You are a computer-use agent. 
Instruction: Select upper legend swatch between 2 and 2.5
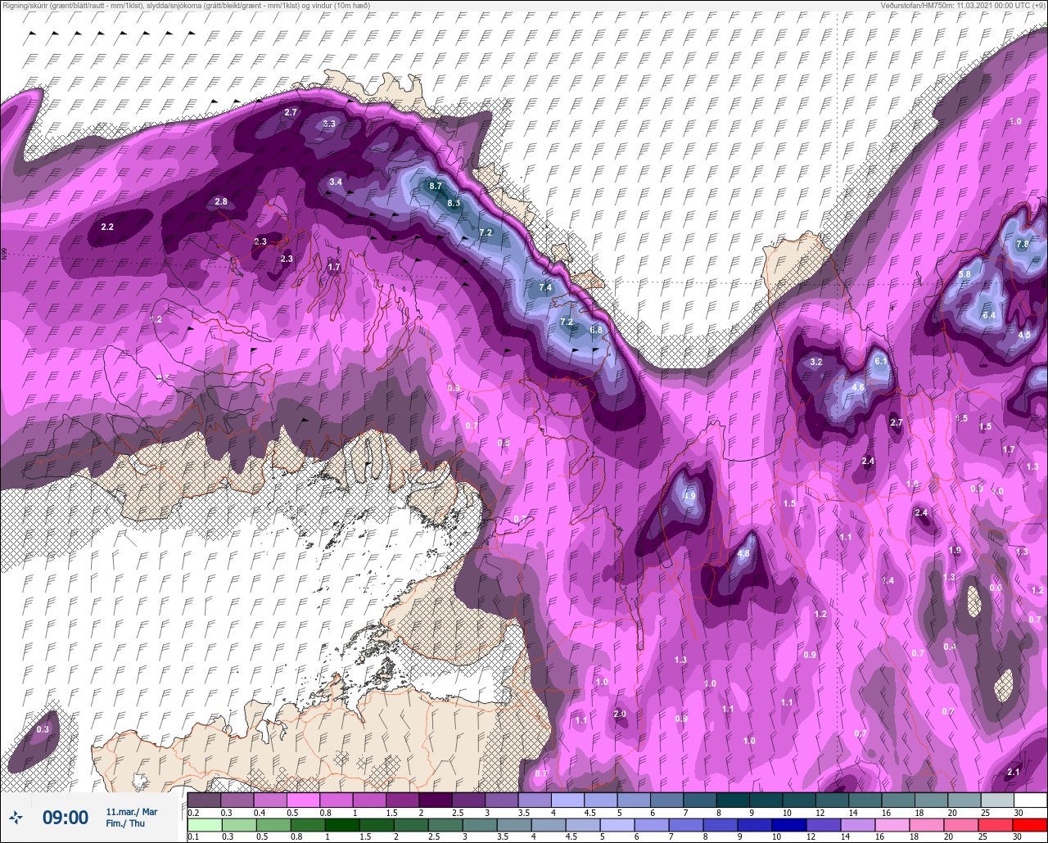(436, 800)
